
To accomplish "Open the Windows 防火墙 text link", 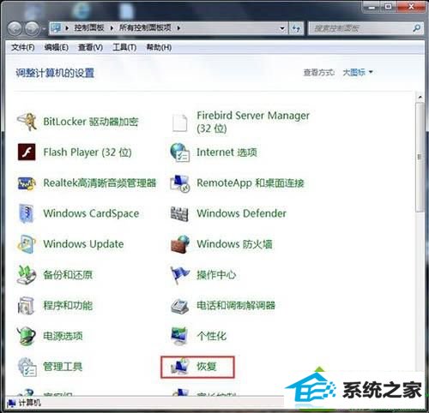I will tap(234, 244).
